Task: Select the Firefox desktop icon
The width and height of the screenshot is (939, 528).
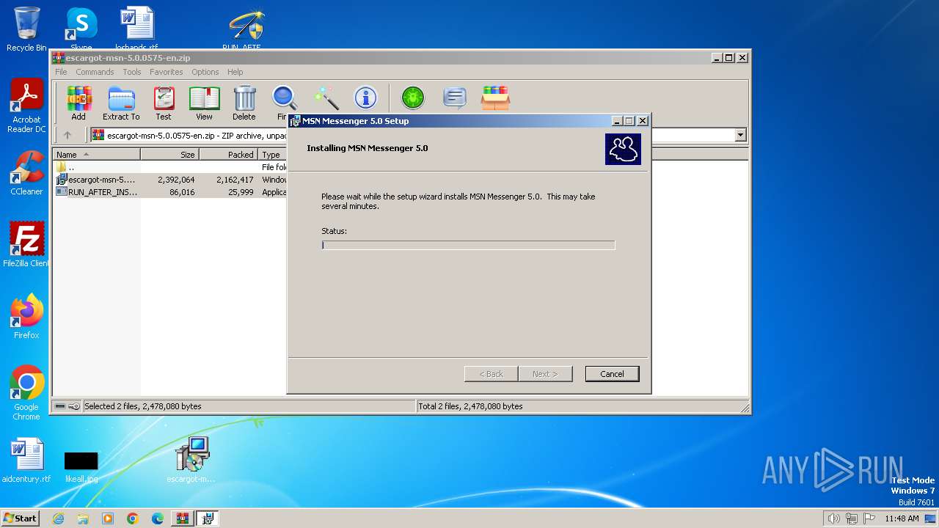Action: pyautogui.click(x=26, y=317)
